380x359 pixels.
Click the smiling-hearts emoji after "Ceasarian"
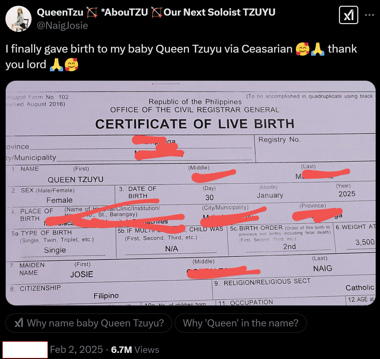(x=302, y=49)
